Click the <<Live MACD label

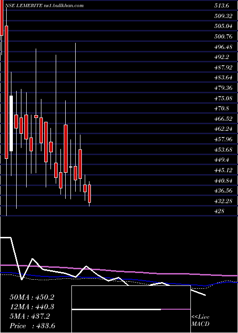coord(200,321)
